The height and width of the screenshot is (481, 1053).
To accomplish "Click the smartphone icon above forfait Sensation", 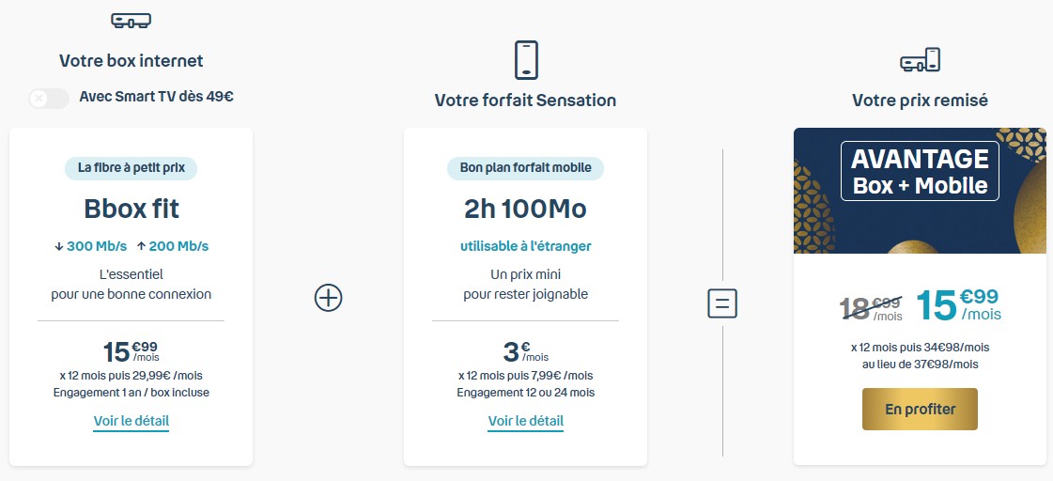I will coord(525,59).
